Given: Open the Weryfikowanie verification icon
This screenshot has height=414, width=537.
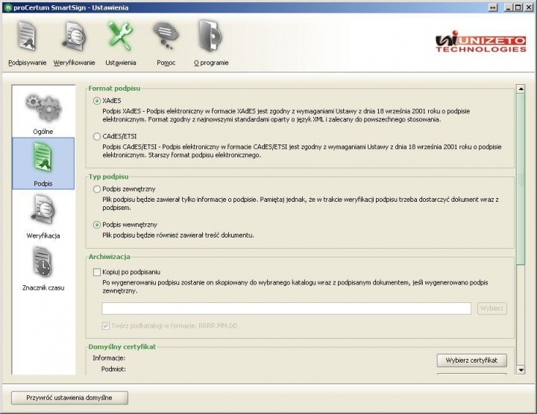Looking at the screenshot, I should (x=74, y=36).
